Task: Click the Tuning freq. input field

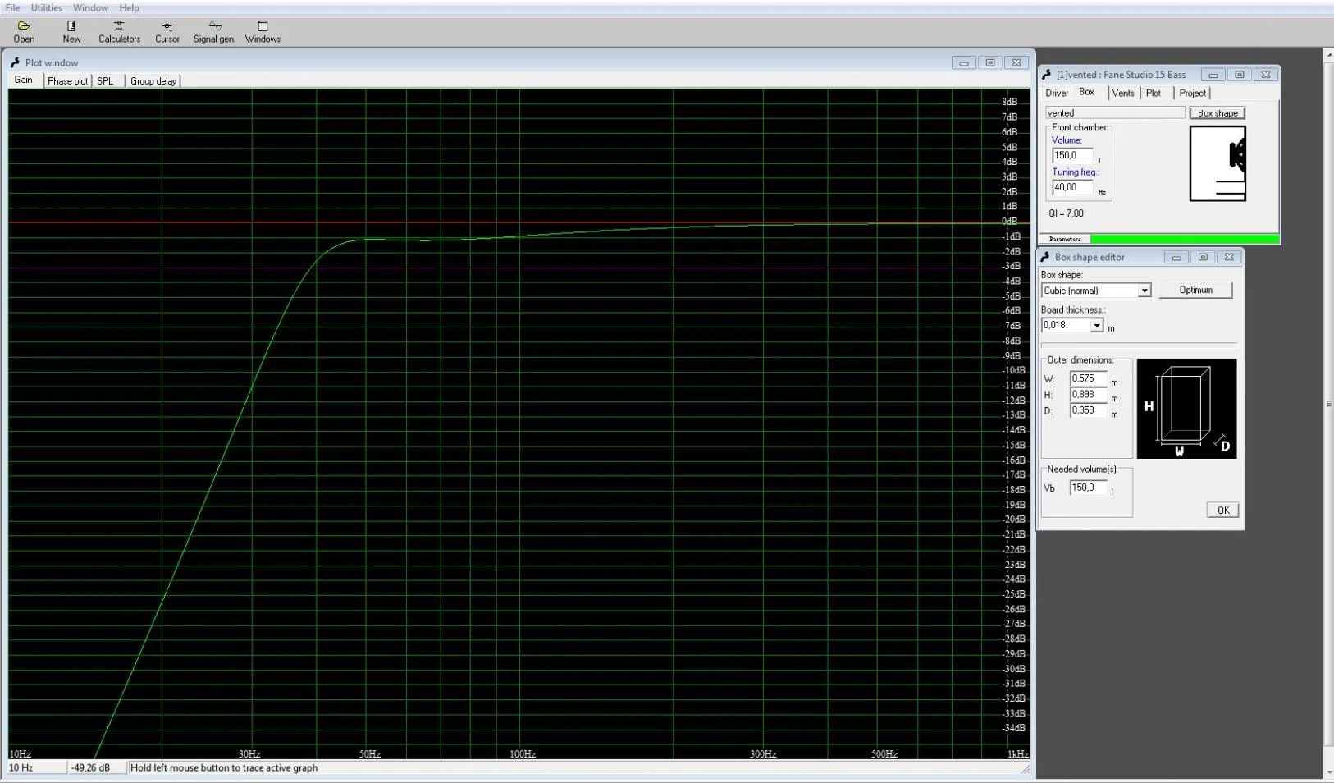Action: point(1072,187)
